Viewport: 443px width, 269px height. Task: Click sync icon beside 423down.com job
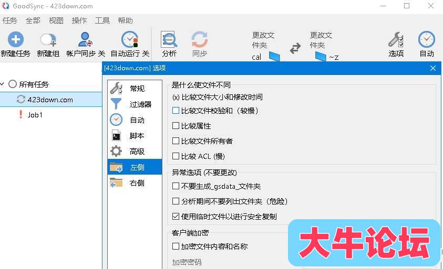click(21, 99)
